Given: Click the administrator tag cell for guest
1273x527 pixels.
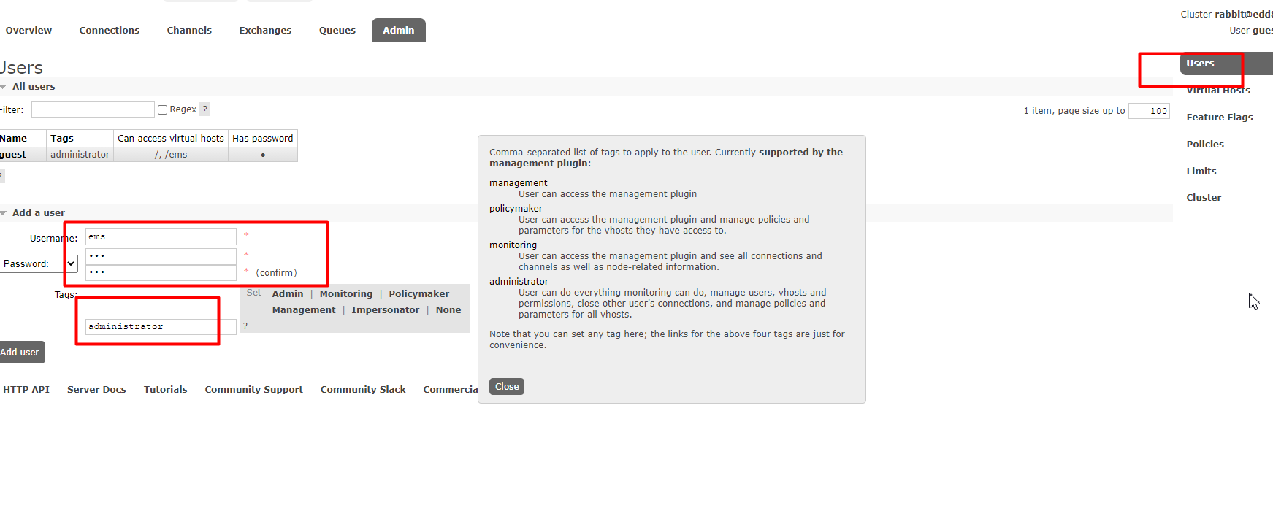Looking at the screenshot, I should pos(80,155).
